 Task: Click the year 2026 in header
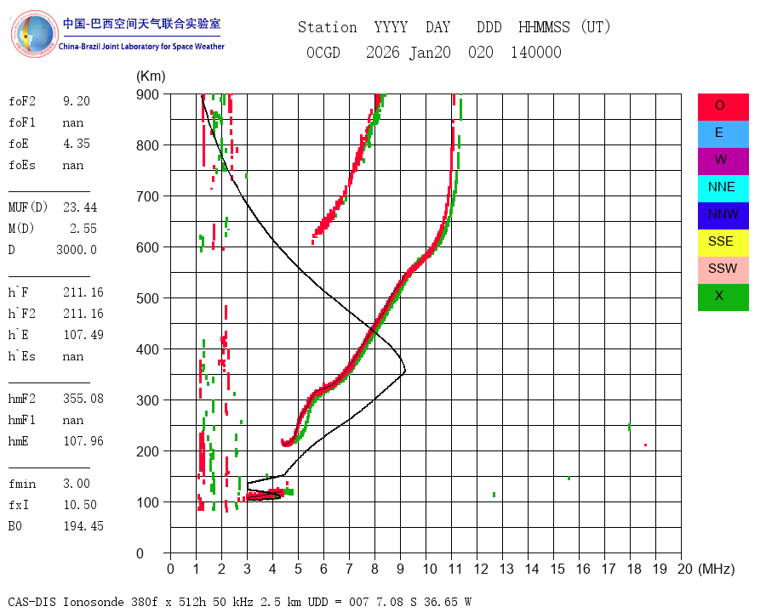click(383, 52)
